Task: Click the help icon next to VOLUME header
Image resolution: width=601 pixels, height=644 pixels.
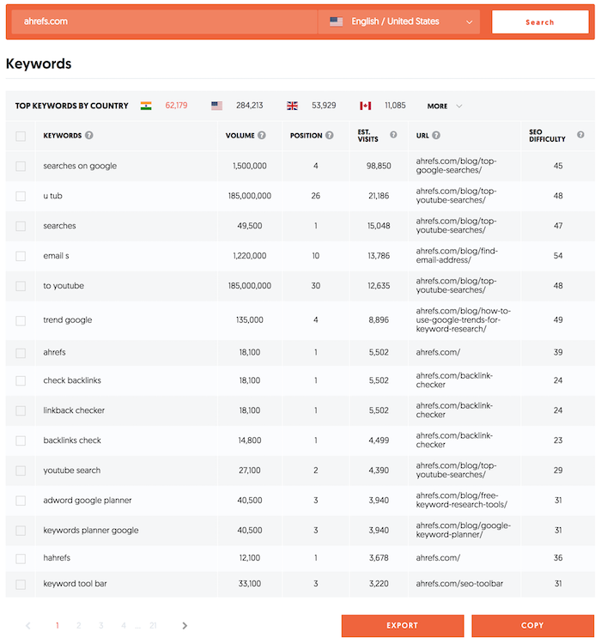Action: pyautogui.click(x=262, y=135)
